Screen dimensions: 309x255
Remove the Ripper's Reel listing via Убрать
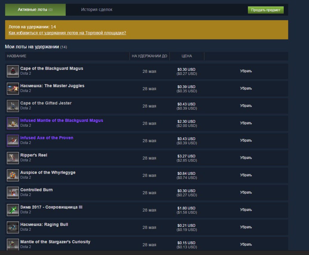click(x=246, y=158)
